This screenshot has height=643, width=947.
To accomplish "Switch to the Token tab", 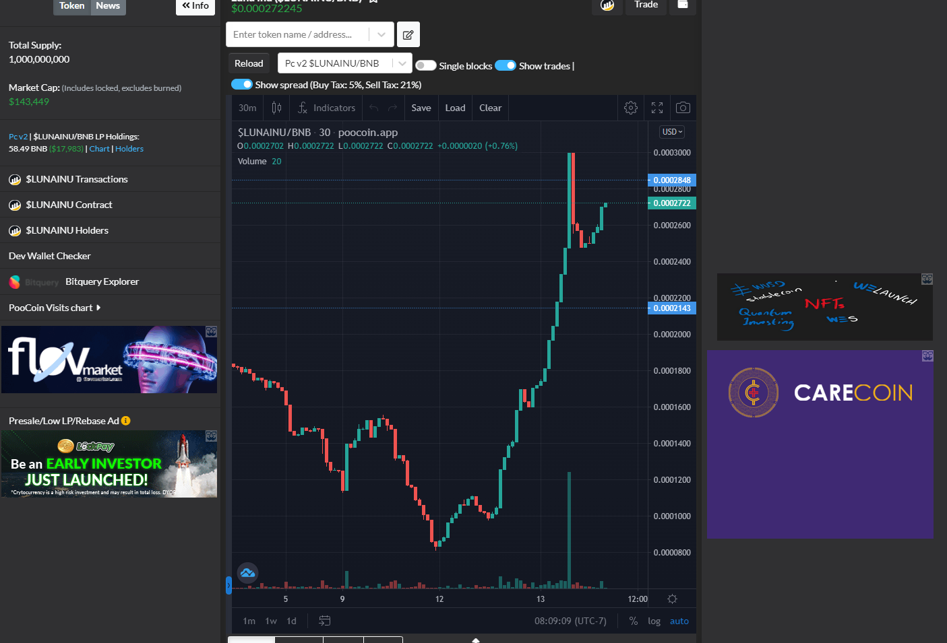I will tap(71, 6).
